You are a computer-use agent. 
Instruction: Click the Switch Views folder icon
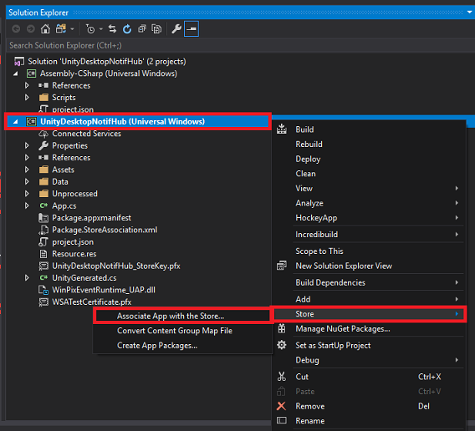(61, 29)
